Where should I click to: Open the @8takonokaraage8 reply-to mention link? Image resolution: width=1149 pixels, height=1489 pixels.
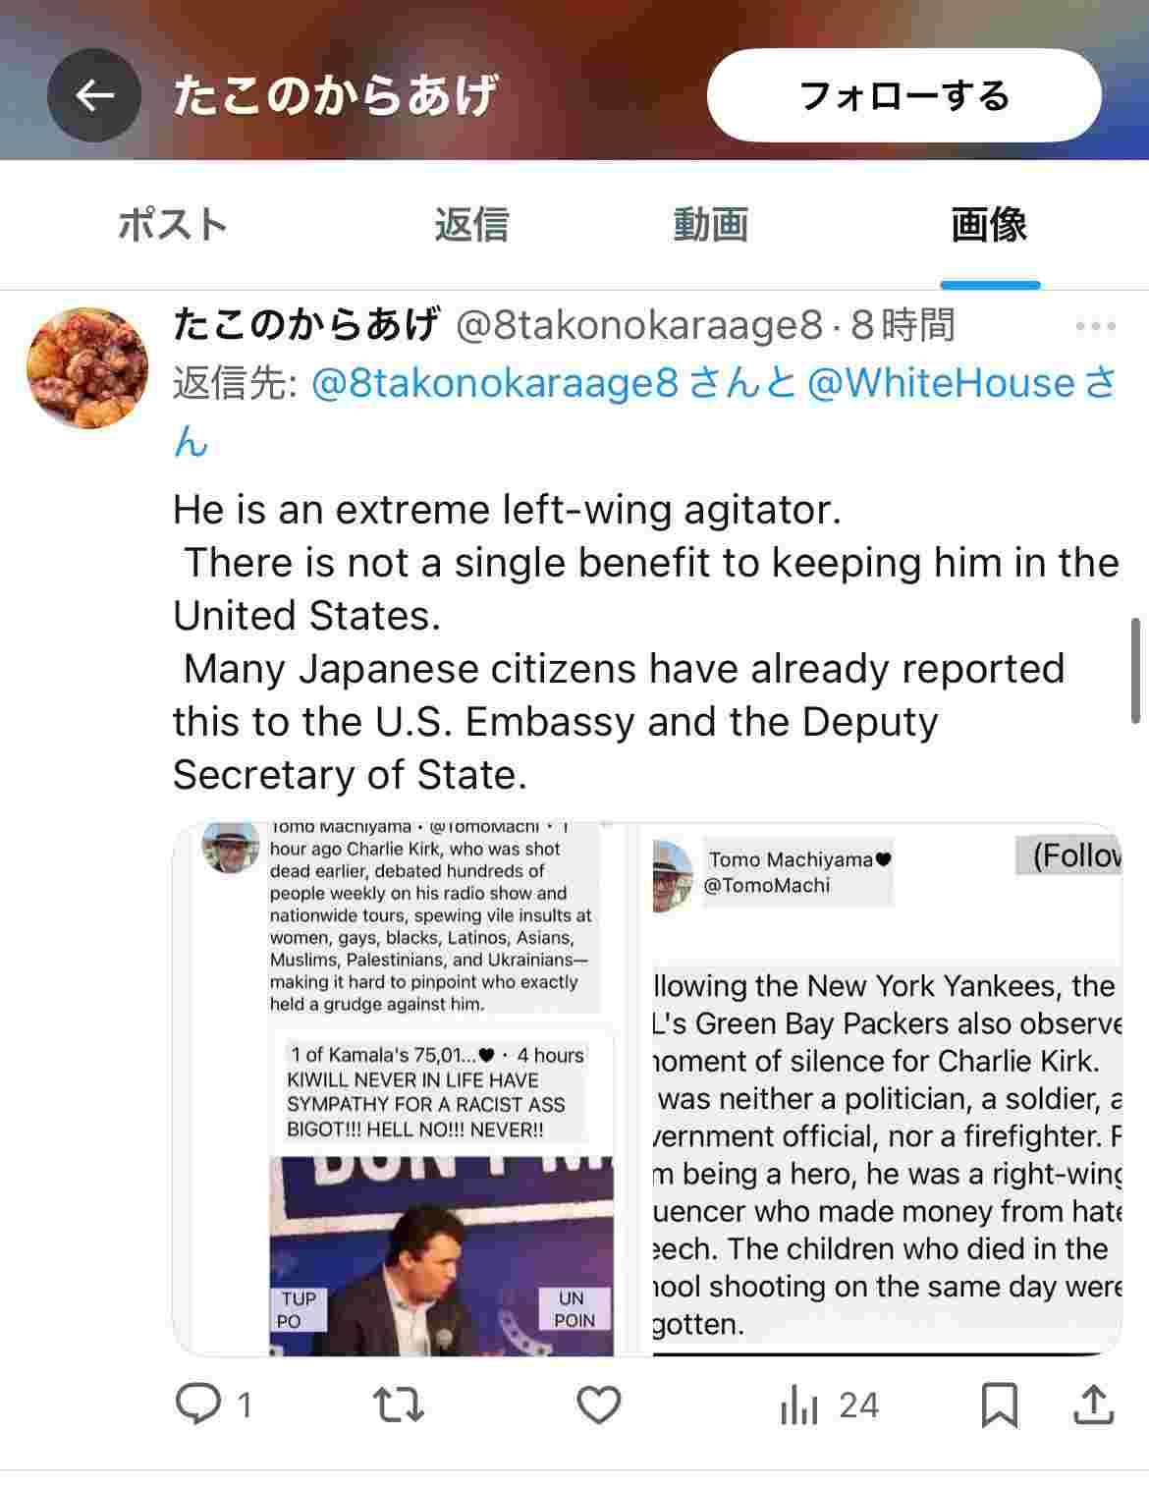(x=494, y=383)
